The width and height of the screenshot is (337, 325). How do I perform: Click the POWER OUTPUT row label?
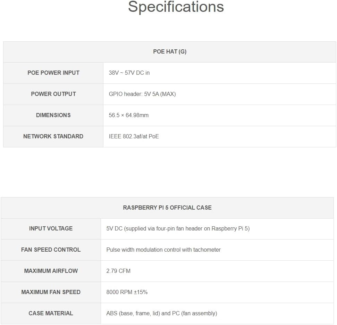click(53, 94)
